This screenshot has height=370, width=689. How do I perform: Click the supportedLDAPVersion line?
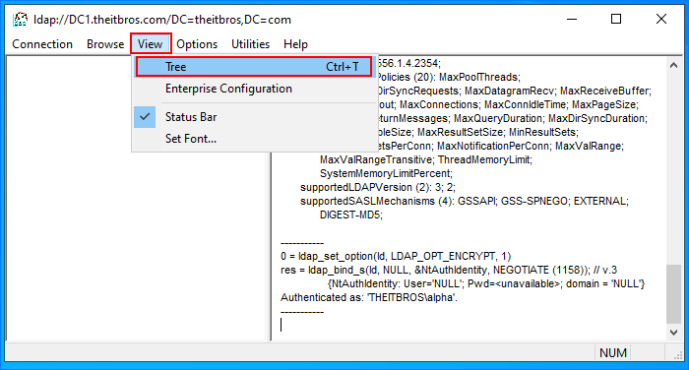click(377, 187)
